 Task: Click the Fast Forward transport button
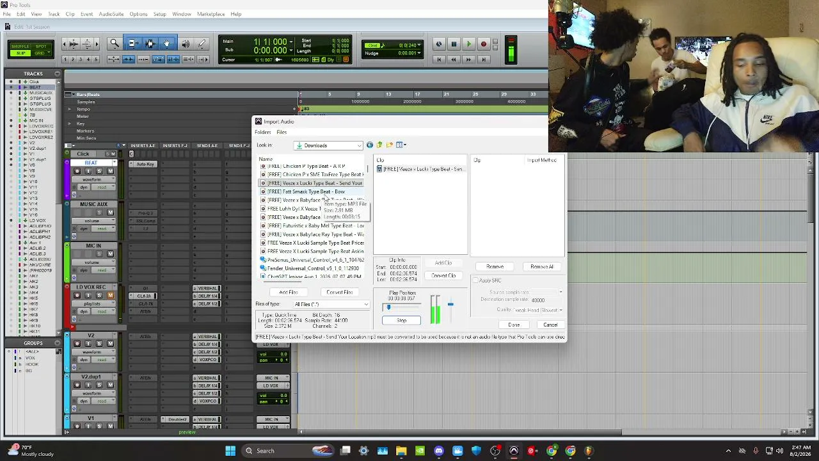(468, 60)
